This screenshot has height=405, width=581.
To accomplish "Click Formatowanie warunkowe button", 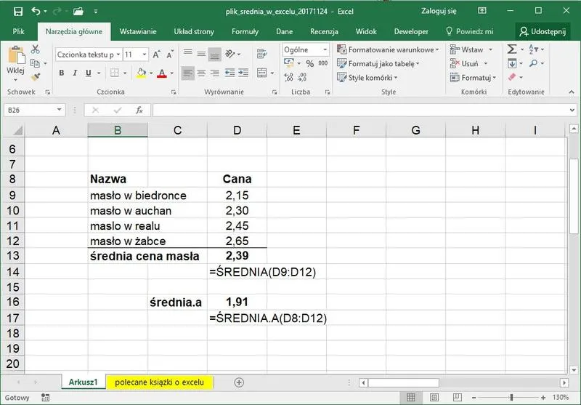I will tap(389, 49).
